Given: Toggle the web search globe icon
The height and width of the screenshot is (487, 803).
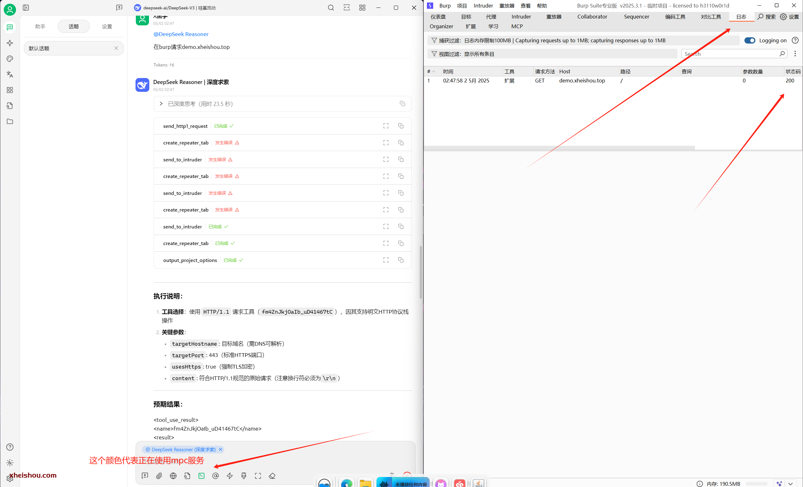Looking at the screenshot, I should [x=173, y=476].
